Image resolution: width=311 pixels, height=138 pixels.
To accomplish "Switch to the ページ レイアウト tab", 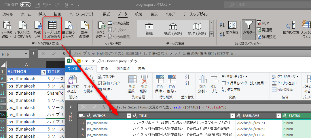I will 82,14.
